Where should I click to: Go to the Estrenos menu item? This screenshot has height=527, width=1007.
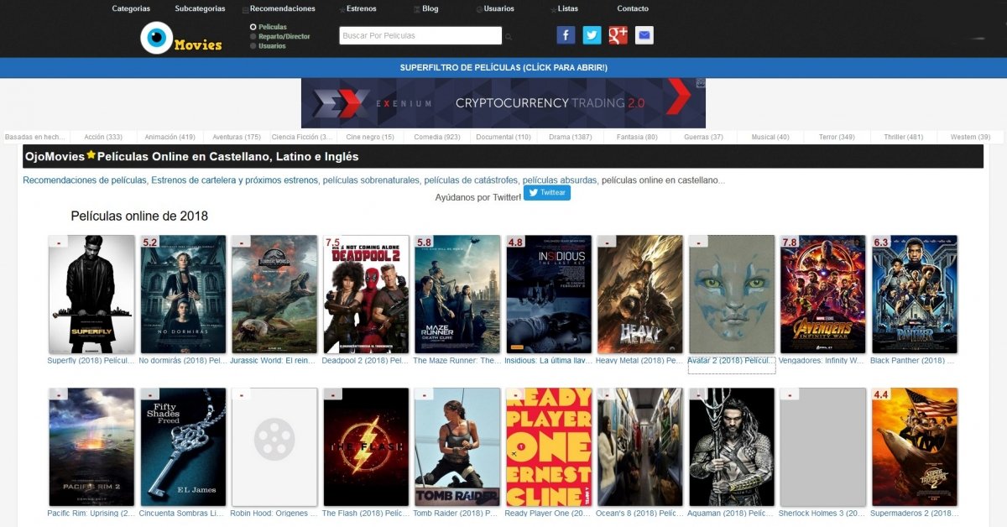click(x=361, y=8)
